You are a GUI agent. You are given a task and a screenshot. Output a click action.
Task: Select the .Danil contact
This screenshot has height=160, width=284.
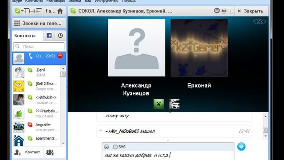[36, 72]
